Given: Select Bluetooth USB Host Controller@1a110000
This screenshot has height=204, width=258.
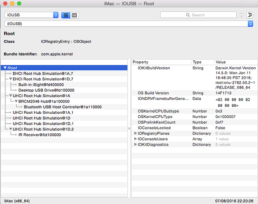Looking at the screenshot, I should click(x=63, y=107).
